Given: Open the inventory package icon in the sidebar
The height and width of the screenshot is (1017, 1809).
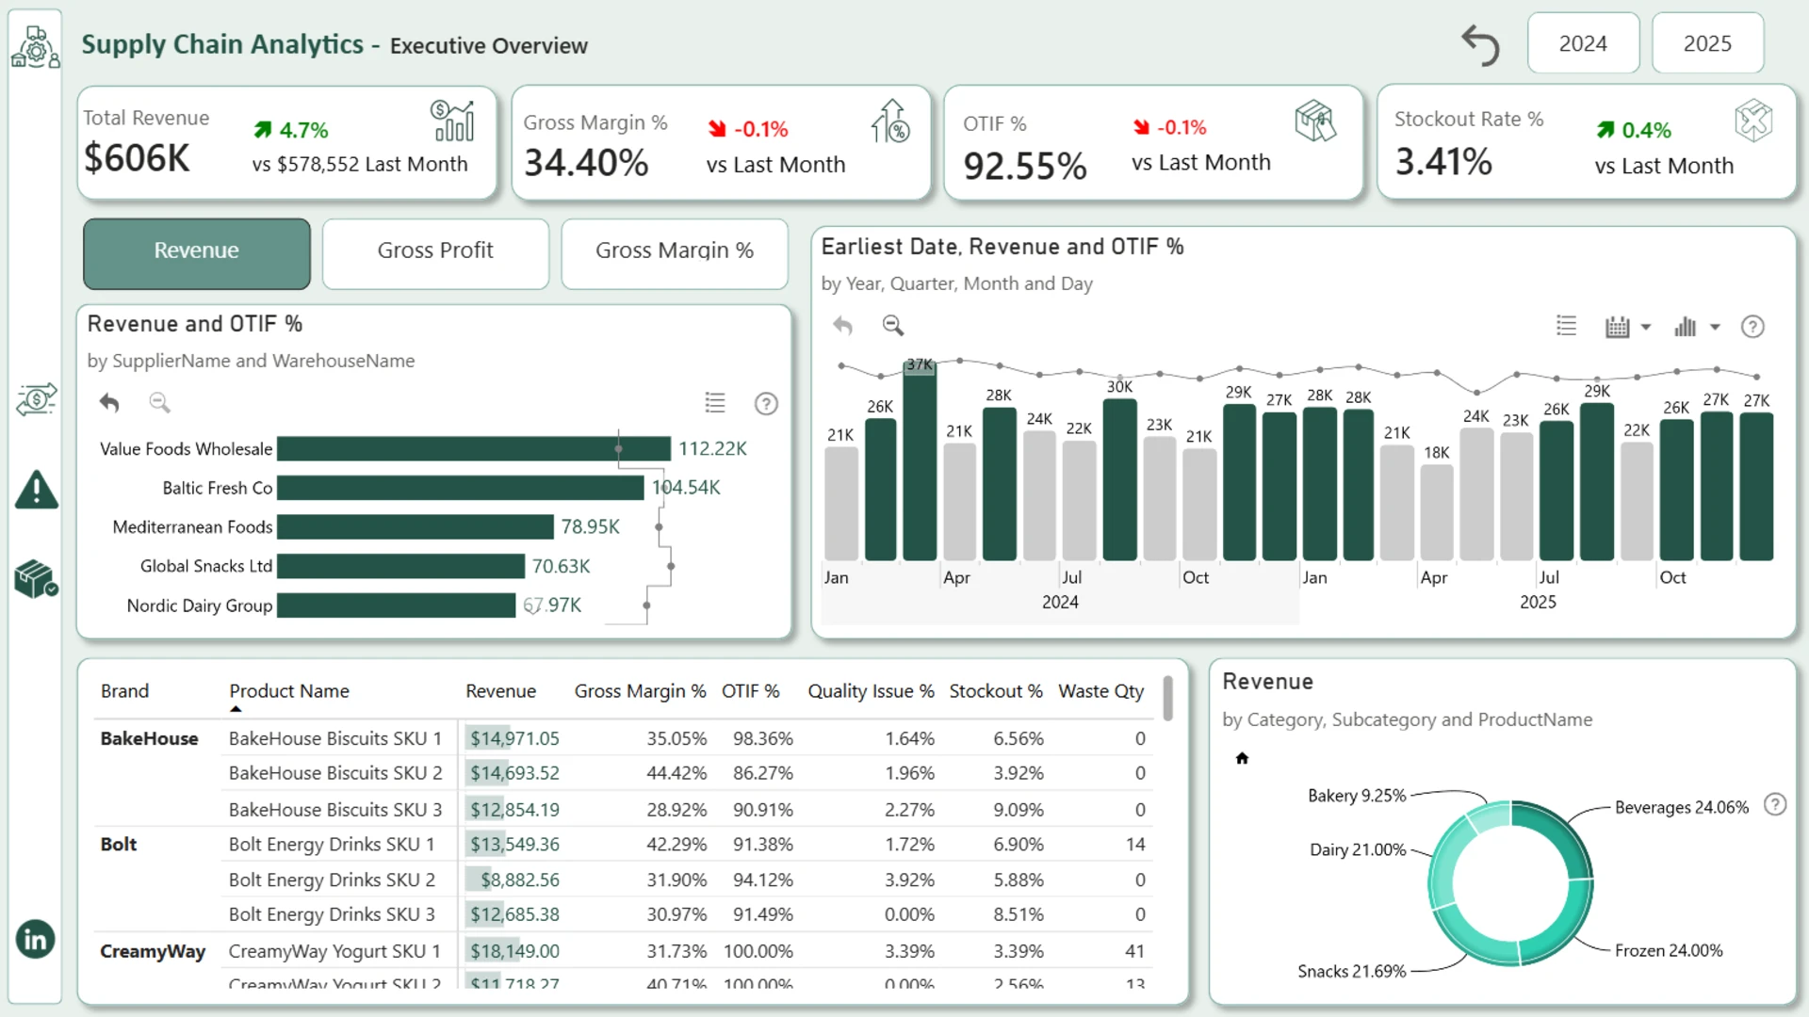Looking at the screenshot, I should coord(36,579).
